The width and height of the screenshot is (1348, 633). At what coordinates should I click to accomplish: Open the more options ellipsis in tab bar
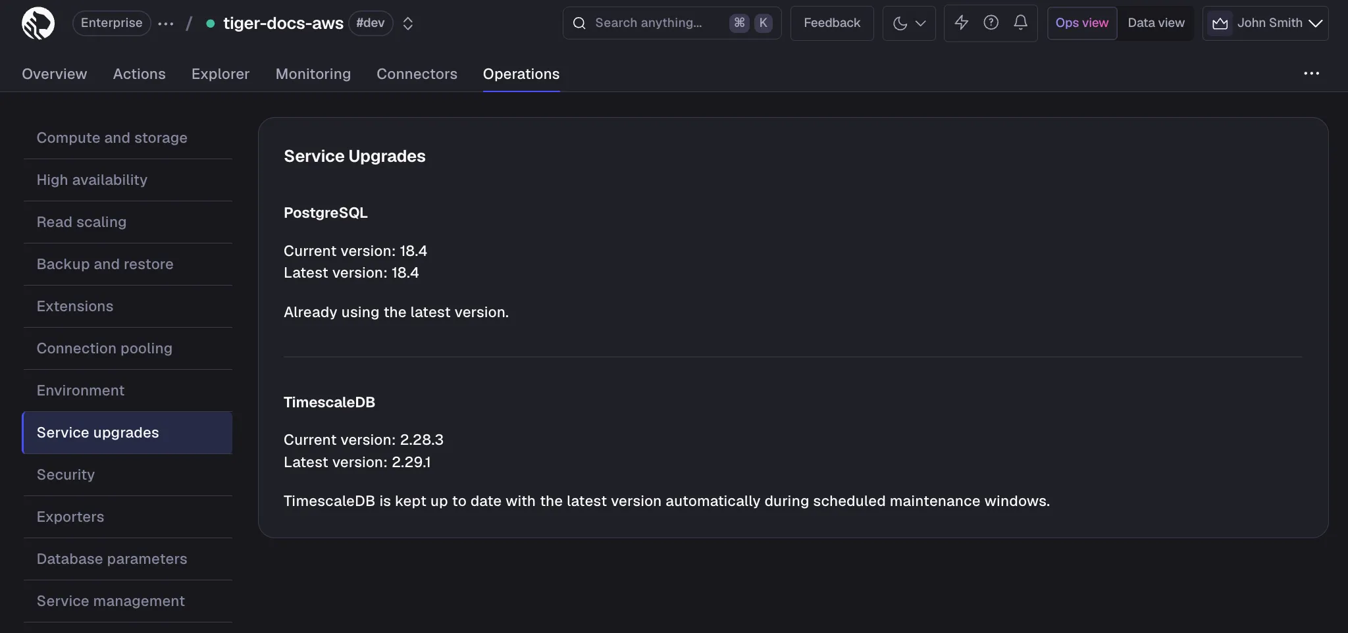point(1311,74)
